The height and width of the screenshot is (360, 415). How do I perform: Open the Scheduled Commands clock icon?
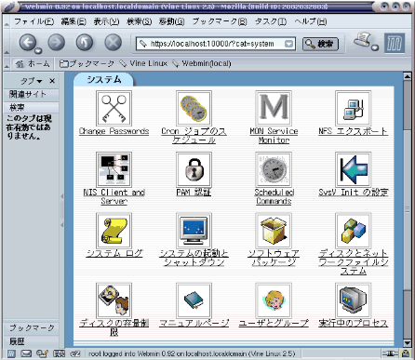click(274, 169)
